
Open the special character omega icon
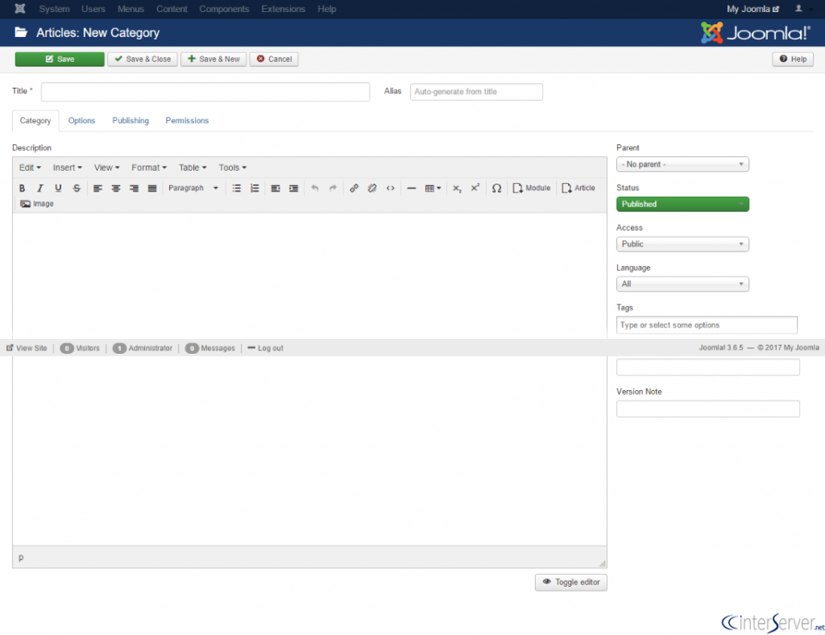[496, 189]
